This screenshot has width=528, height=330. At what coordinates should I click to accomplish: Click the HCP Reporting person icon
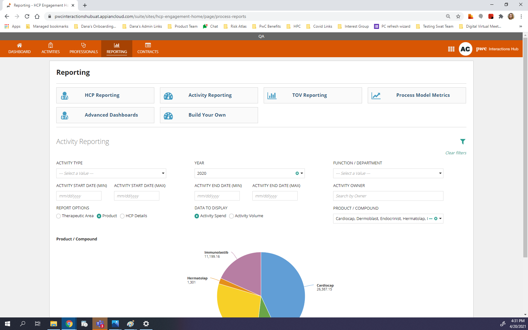point(65,95)
